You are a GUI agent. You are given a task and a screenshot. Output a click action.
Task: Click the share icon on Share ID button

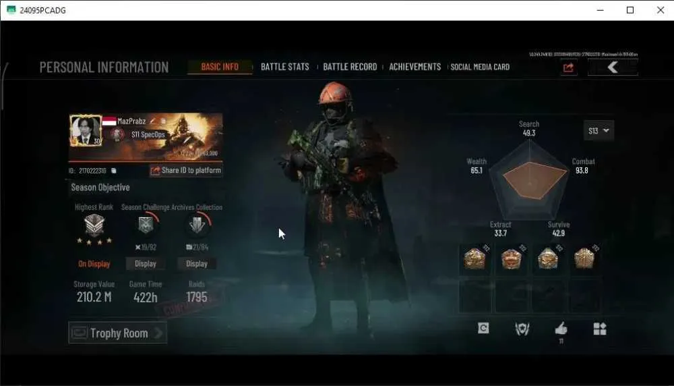pos(155,171)
